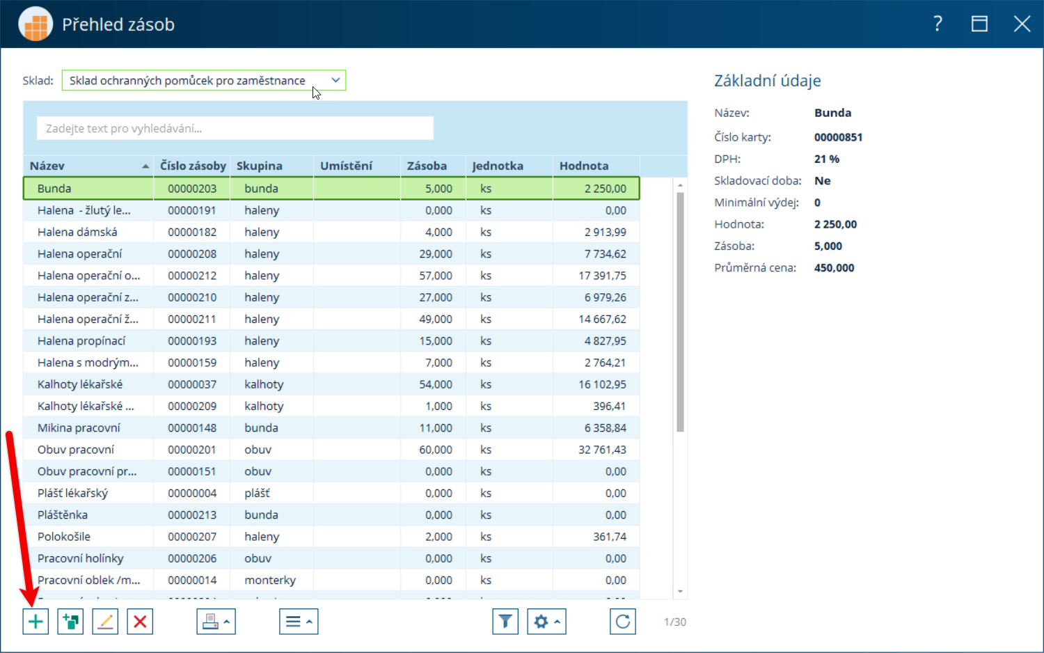
Task: Click the value 17 391,75
Action: [602, 276]
